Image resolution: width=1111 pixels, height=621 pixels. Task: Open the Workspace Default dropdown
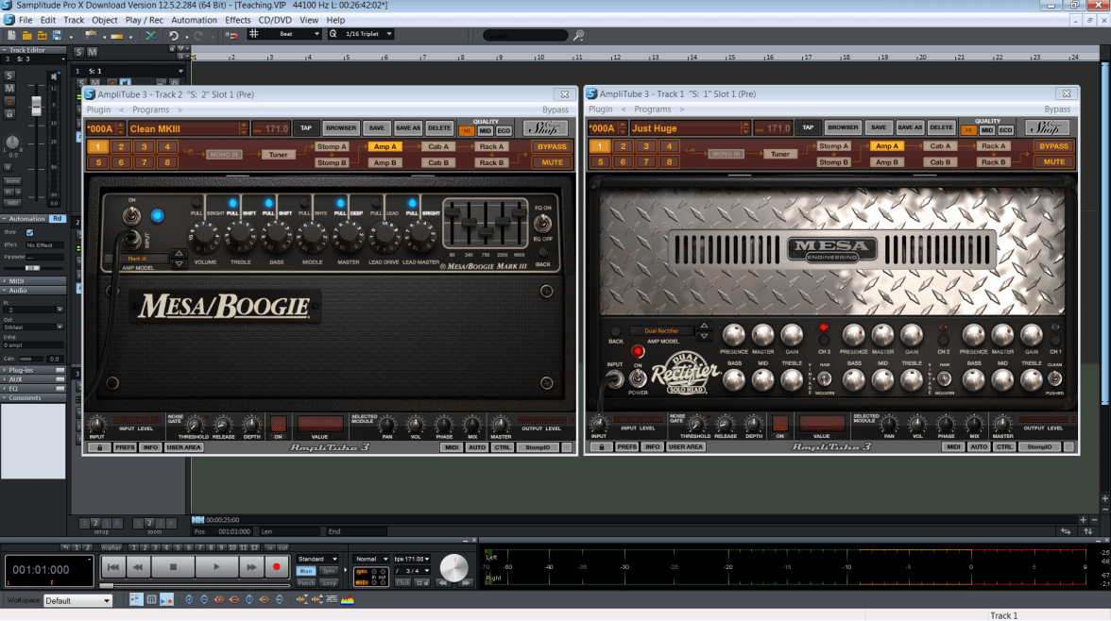pos(77,600)
